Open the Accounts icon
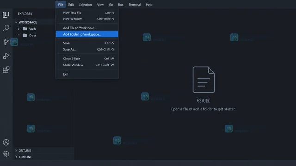Viewport: 296px width, 166px height. pyautogui.click(x=6, y=142)
